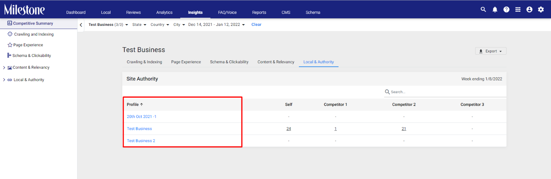
Task: Click the Competitor 1 value 1
Action: (x=335, y=129)
